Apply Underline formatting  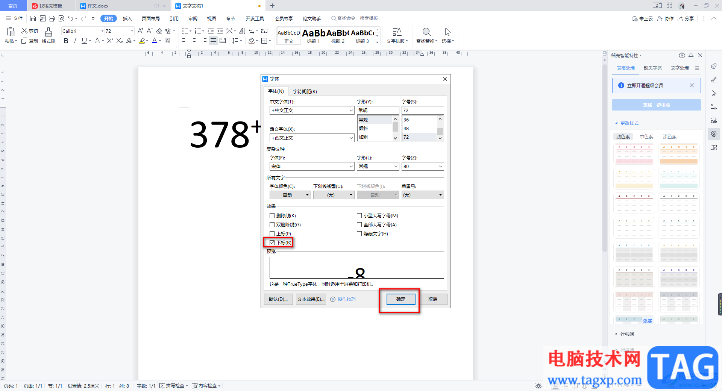[x=84, y=41]
